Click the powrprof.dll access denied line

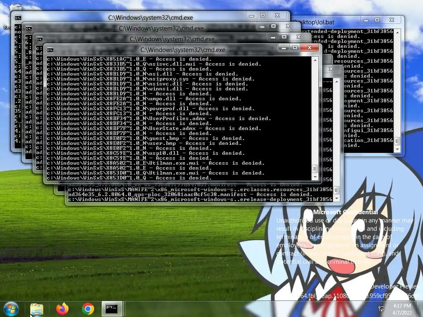click(x=150, y=109)
